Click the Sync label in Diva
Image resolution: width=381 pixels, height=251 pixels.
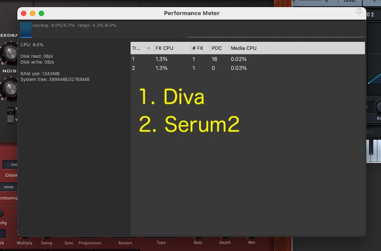click(69, 243)
